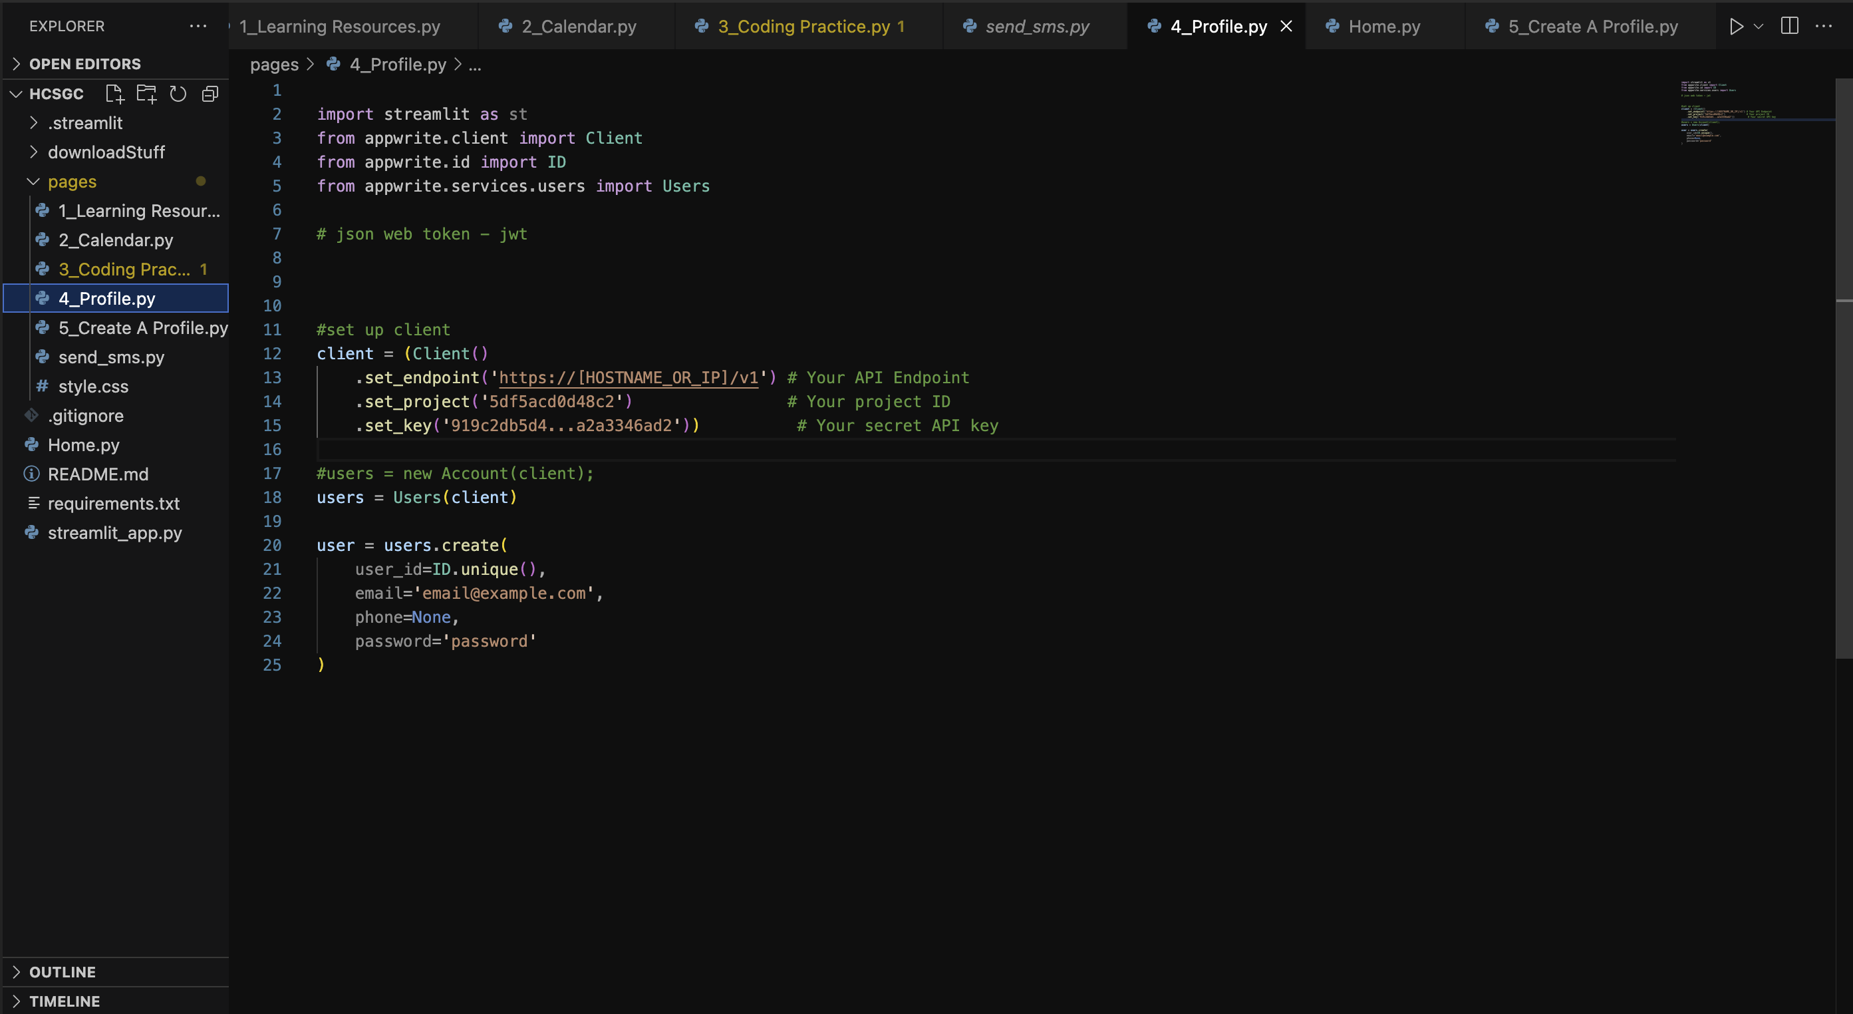Image resolution: width=1853 pixels, height=1014 pixels.
Task: Expand the OUTLINE panel
Action: point(62,971)
